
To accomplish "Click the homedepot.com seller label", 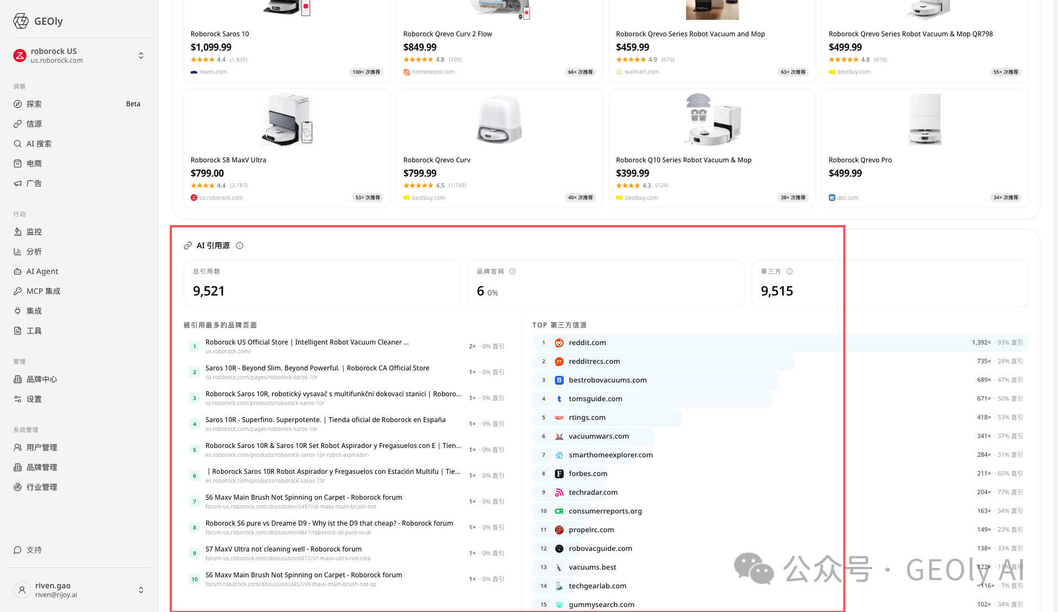I will click(433, 72).
